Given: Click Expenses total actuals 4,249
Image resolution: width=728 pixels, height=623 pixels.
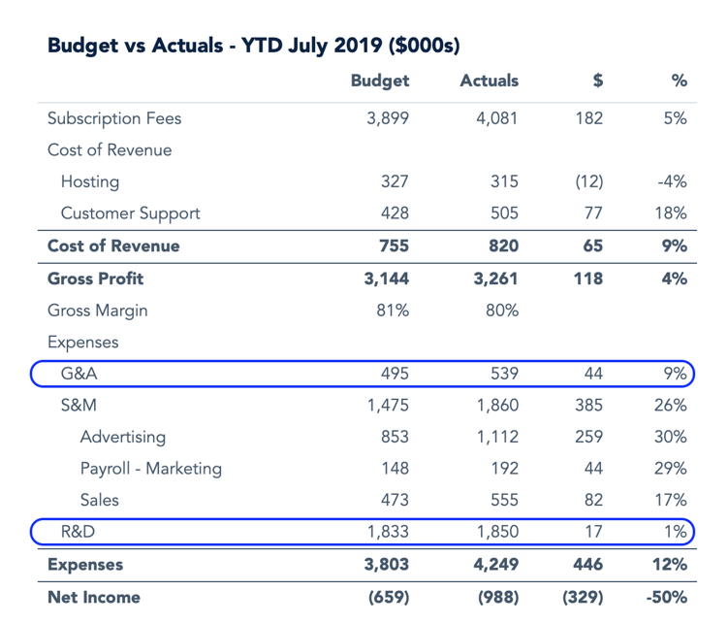Looking at the screenshot, I should (496, 565).
